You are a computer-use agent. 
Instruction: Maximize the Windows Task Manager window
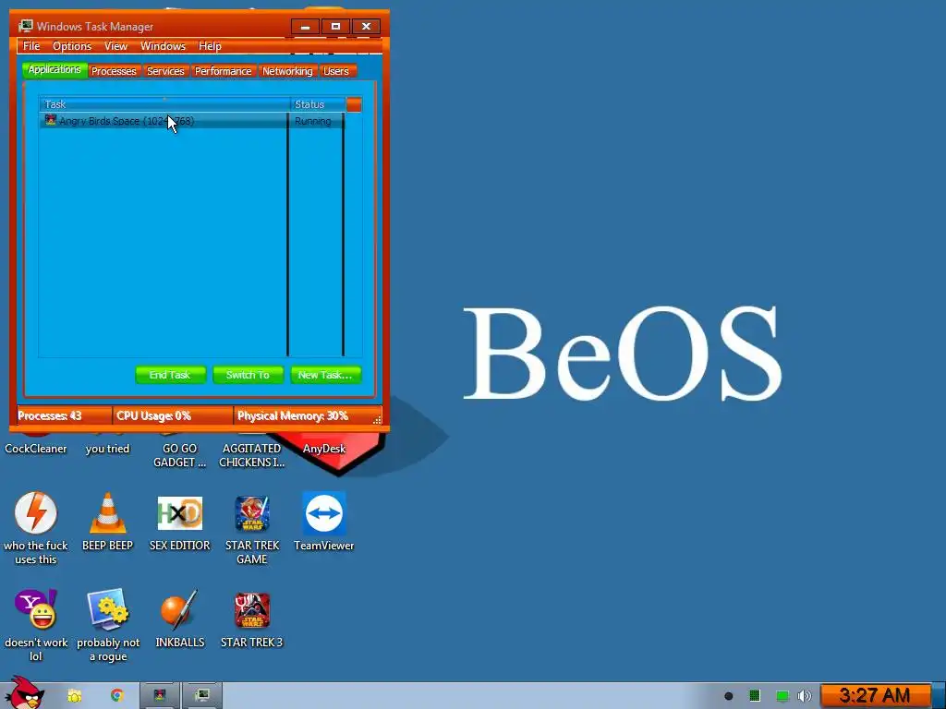pos(335,27)
